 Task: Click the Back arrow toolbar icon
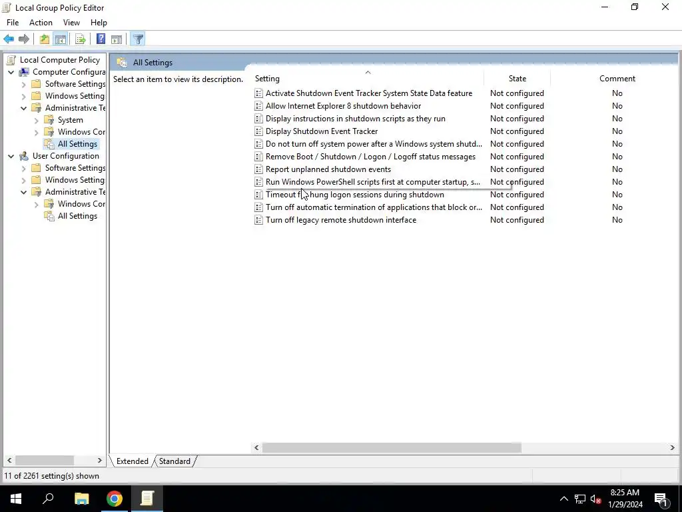9,39
